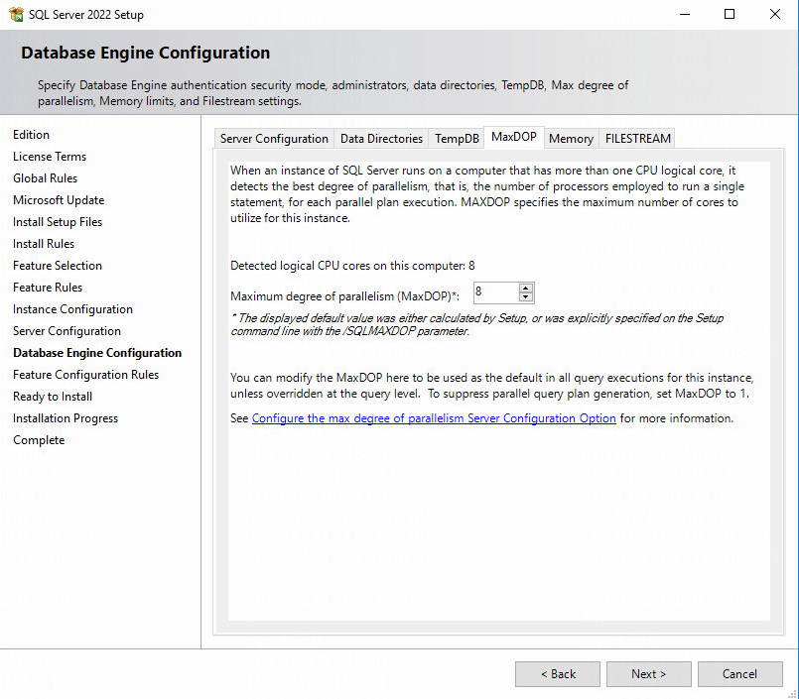Screen dimensions: 799x699
Task: Select Instance Configuration step
Action: point(72,309)
